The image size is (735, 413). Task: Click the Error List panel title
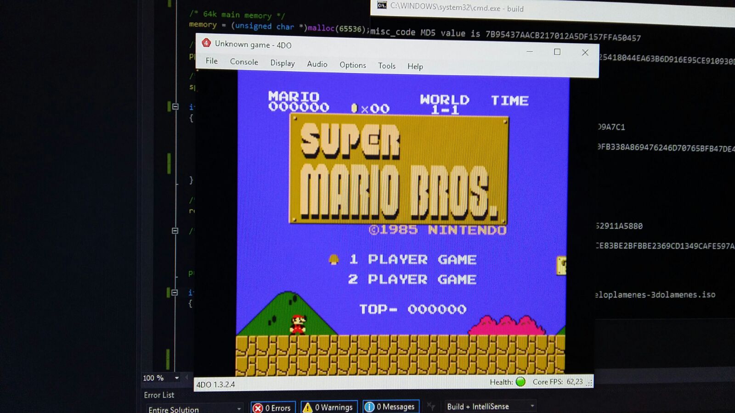pos(159,395)
